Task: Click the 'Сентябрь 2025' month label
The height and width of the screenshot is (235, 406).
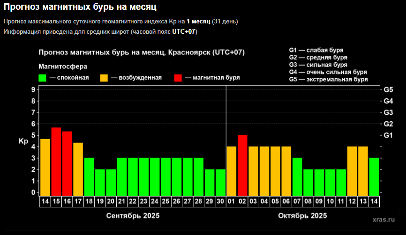Action: pyautogui.click(x=133, y=216)
